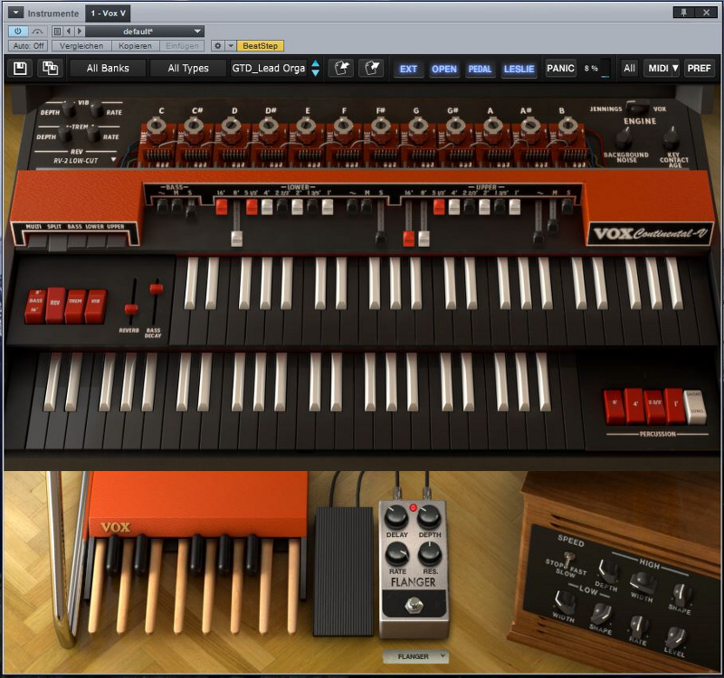The image size is (724, 678).
Task: Open the Instrumente panel menu arrow
Action: click(x=15, y=13)
